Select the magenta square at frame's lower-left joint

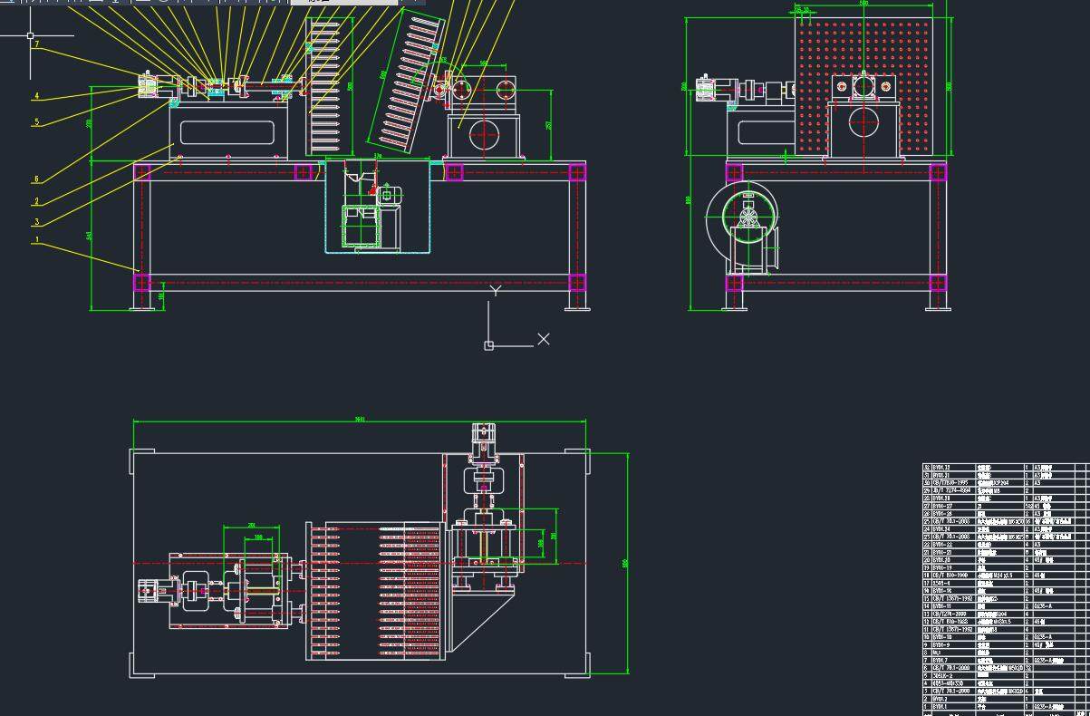coord(142,282)
